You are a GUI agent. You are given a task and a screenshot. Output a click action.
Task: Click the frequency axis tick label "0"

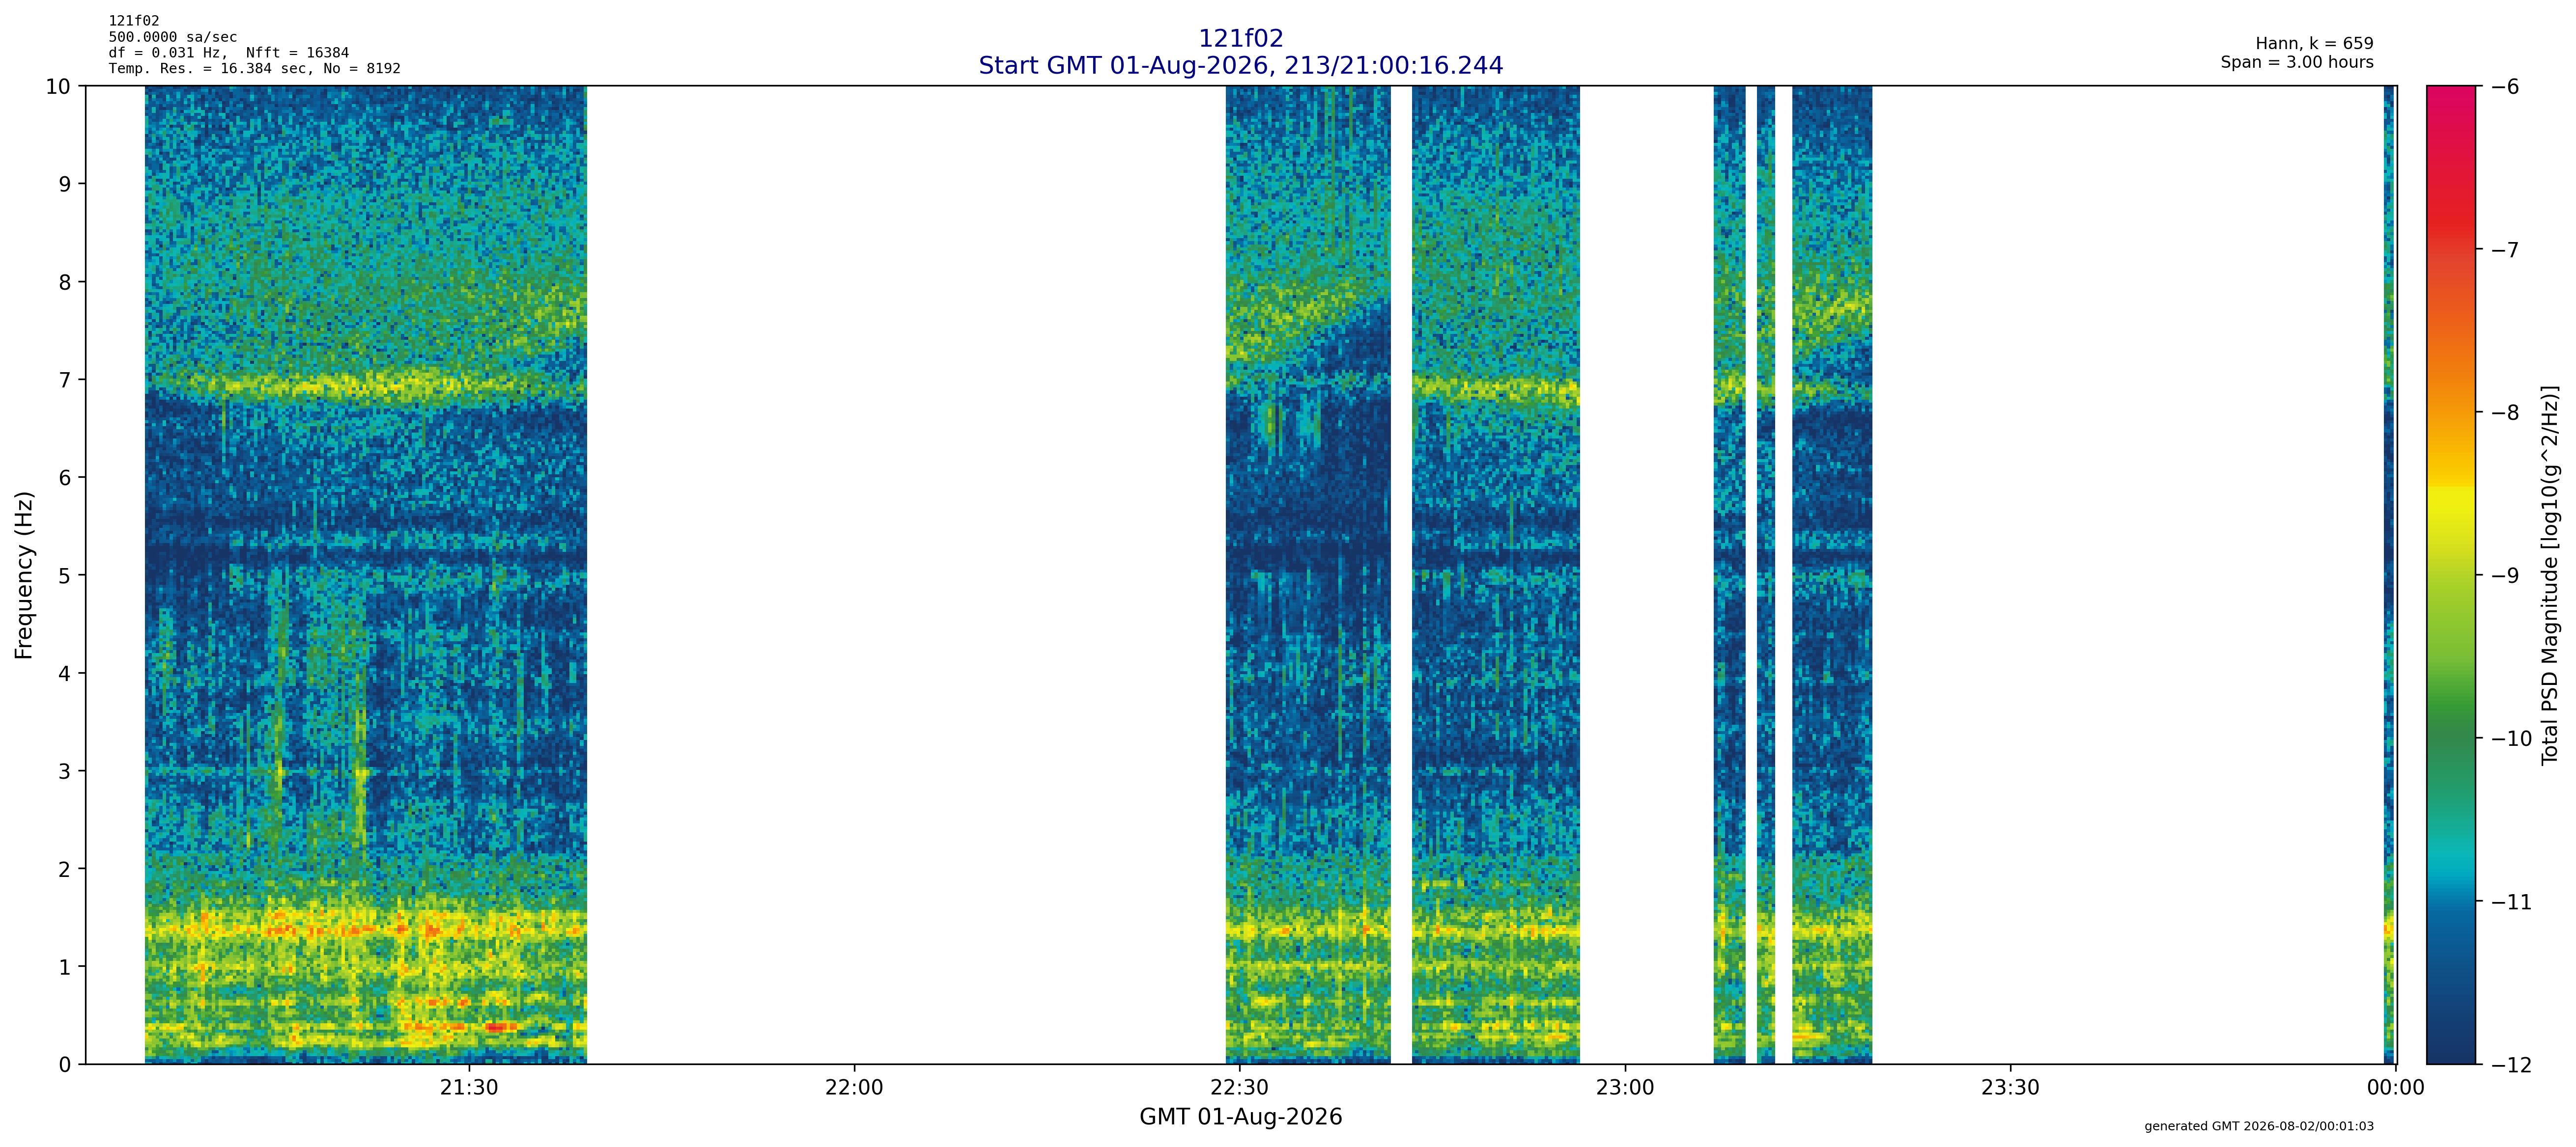tap(66, 1065)
